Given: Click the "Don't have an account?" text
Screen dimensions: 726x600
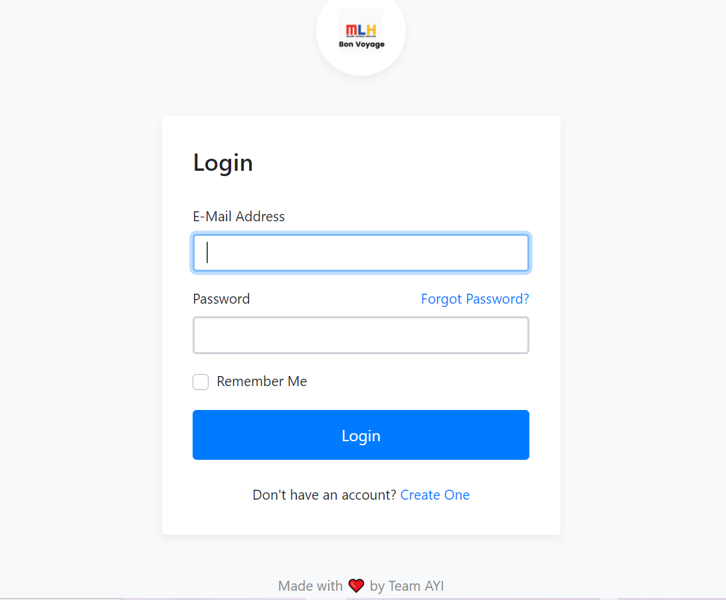Looking at the screenshot, I should pos(324,495).
